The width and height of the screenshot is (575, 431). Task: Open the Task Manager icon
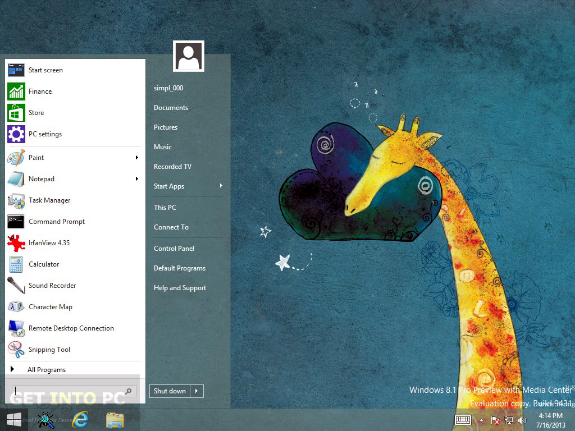(x=16, y=200)
